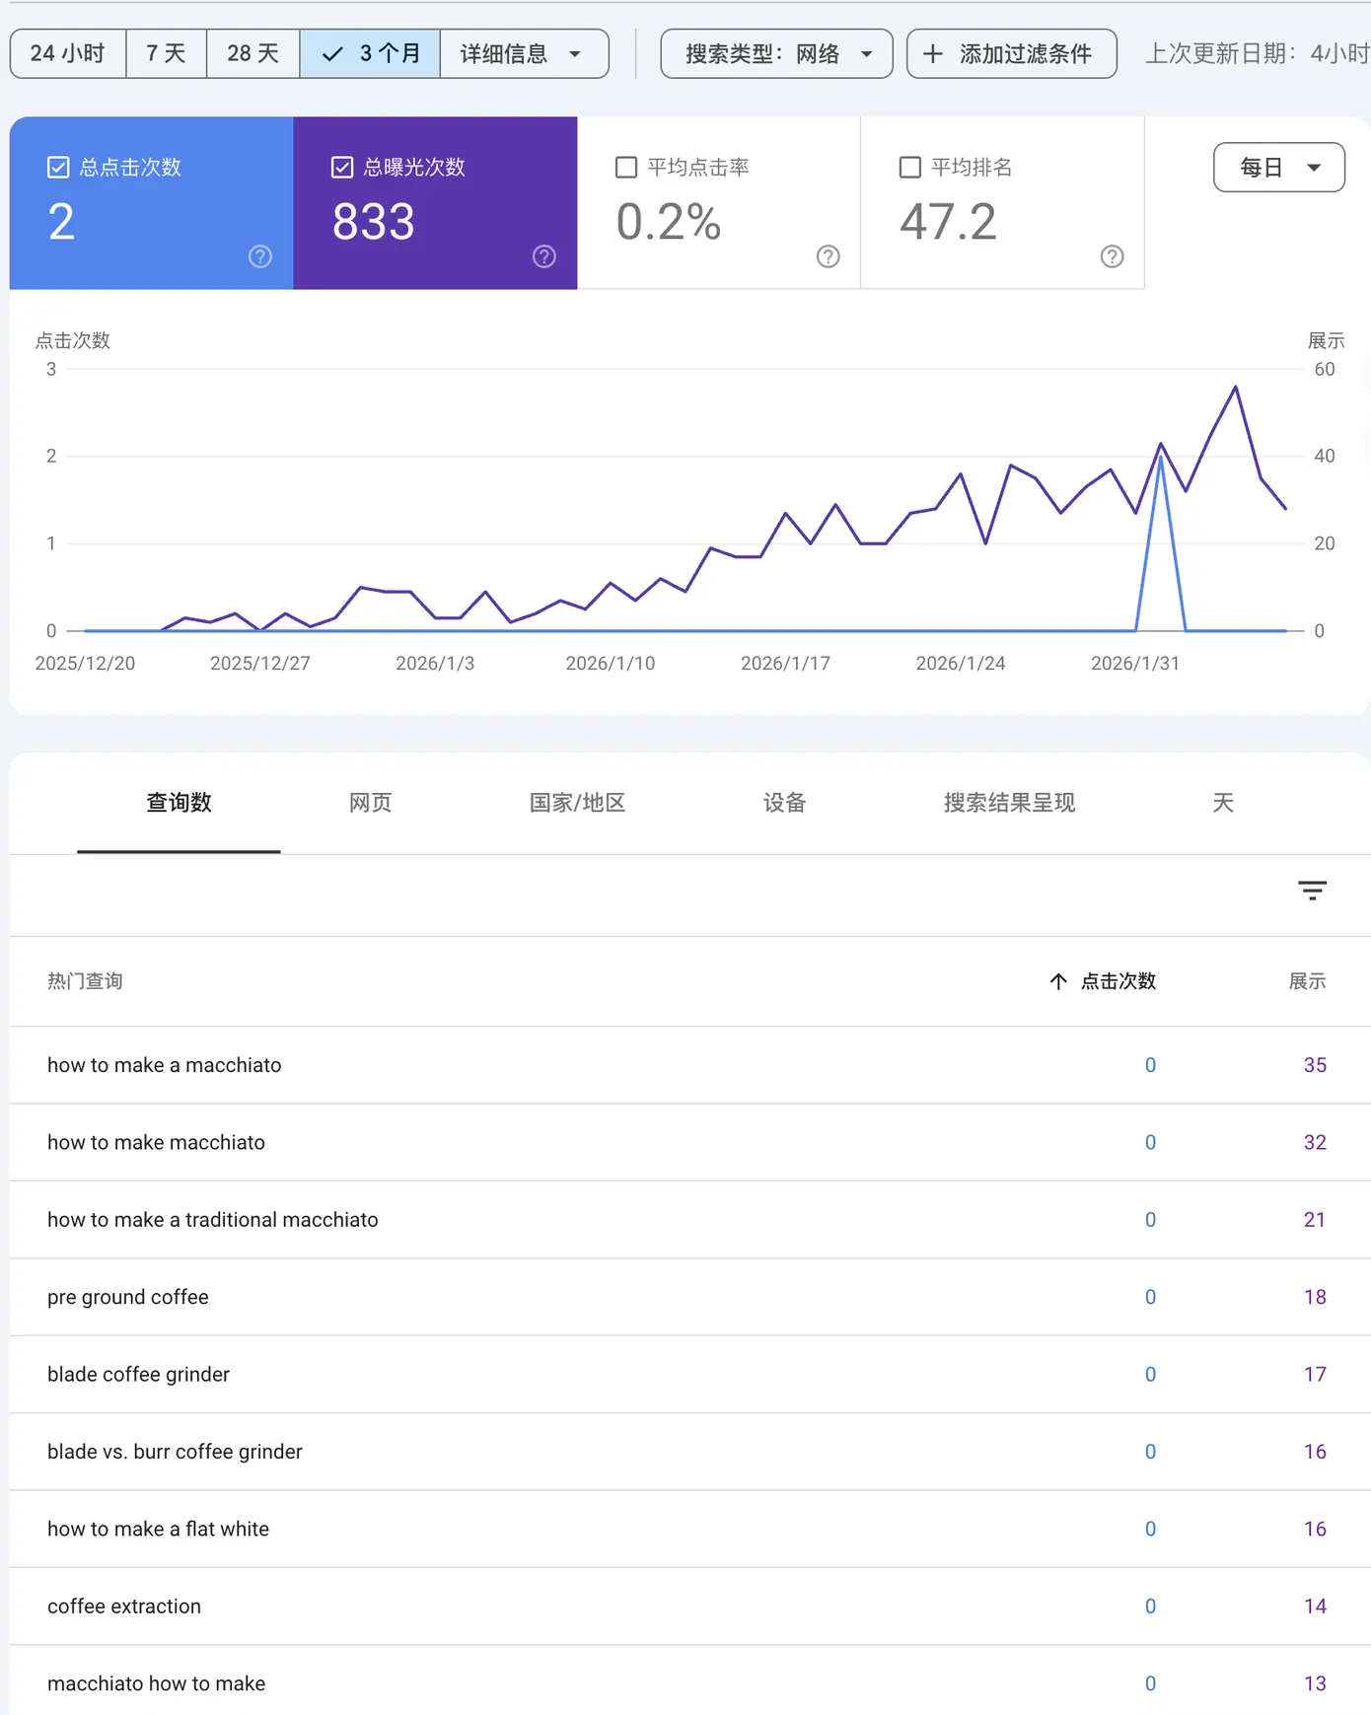Sort by 展示 column header
1371x1715 pixels.
1307,981
